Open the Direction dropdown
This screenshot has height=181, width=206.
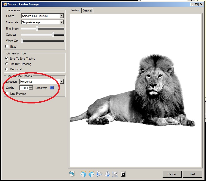click(x=61, y=81)
